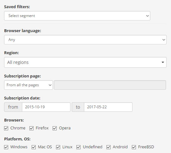Disable the Mac OS platform checkbox
Viewport: 171px width, 153px height.
pyautogui.click(x=34, y=147)
